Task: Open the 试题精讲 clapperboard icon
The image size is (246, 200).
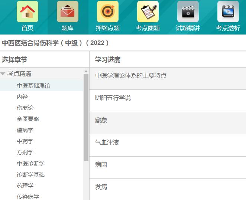Action: click(x=188, y=12)
